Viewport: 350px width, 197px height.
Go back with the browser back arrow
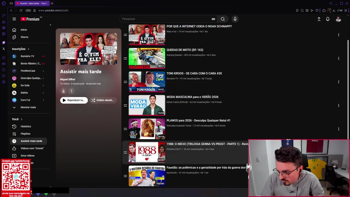coord(11,10)
